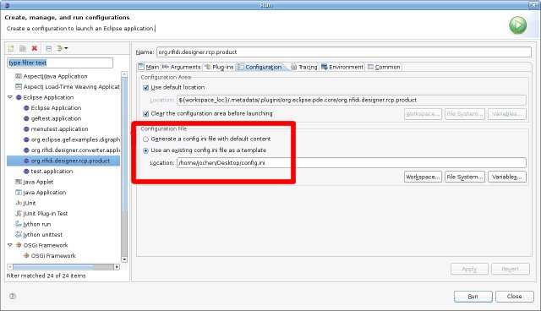Click the scroll right arrow of tree list
Image resolution: width=541 pixels, height=311 pixels.
[x=117, y=267]
